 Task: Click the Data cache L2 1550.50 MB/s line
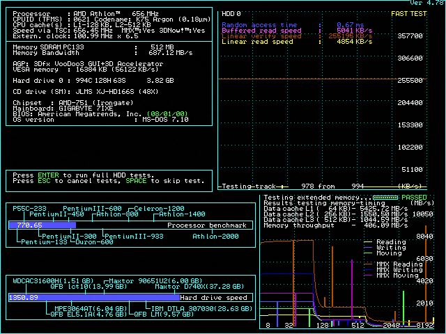tap(336, 214)
